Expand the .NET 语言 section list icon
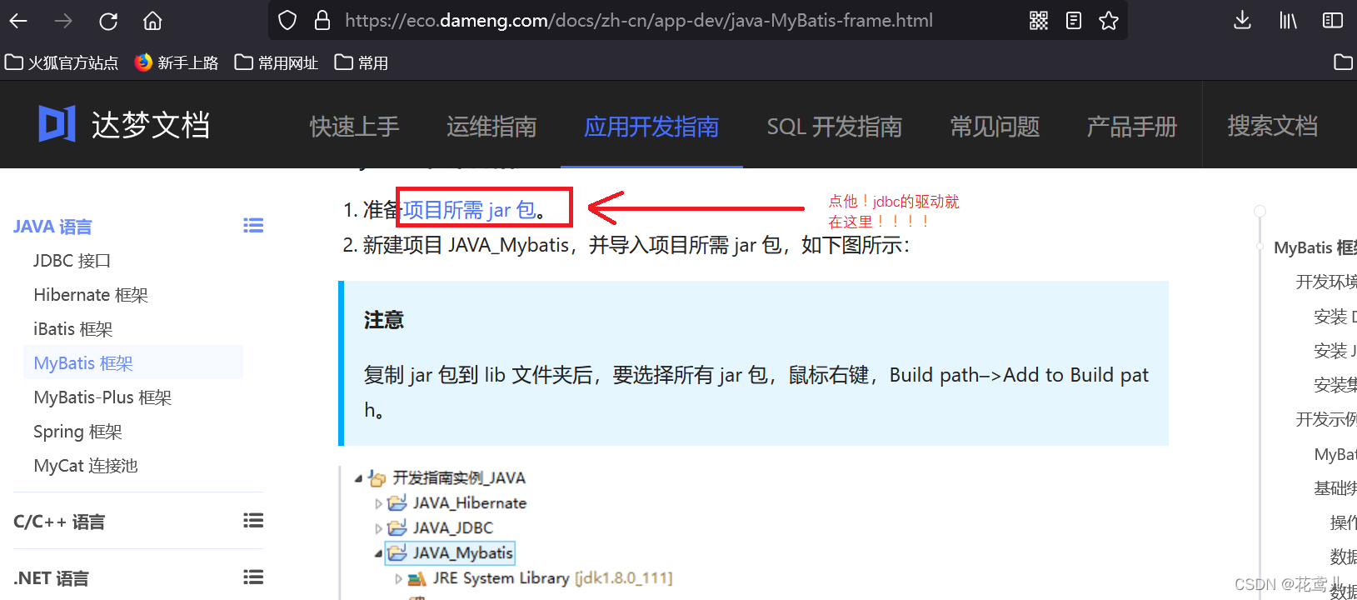Image resolution: width=1357 pixels, height=600 pixels. coord(253,577)
